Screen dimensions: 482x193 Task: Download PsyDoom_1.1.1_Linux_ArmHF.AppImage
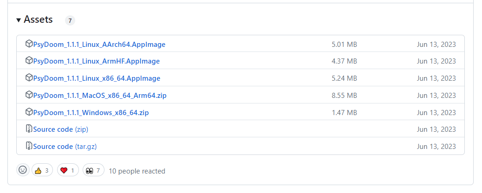[97, 61]
